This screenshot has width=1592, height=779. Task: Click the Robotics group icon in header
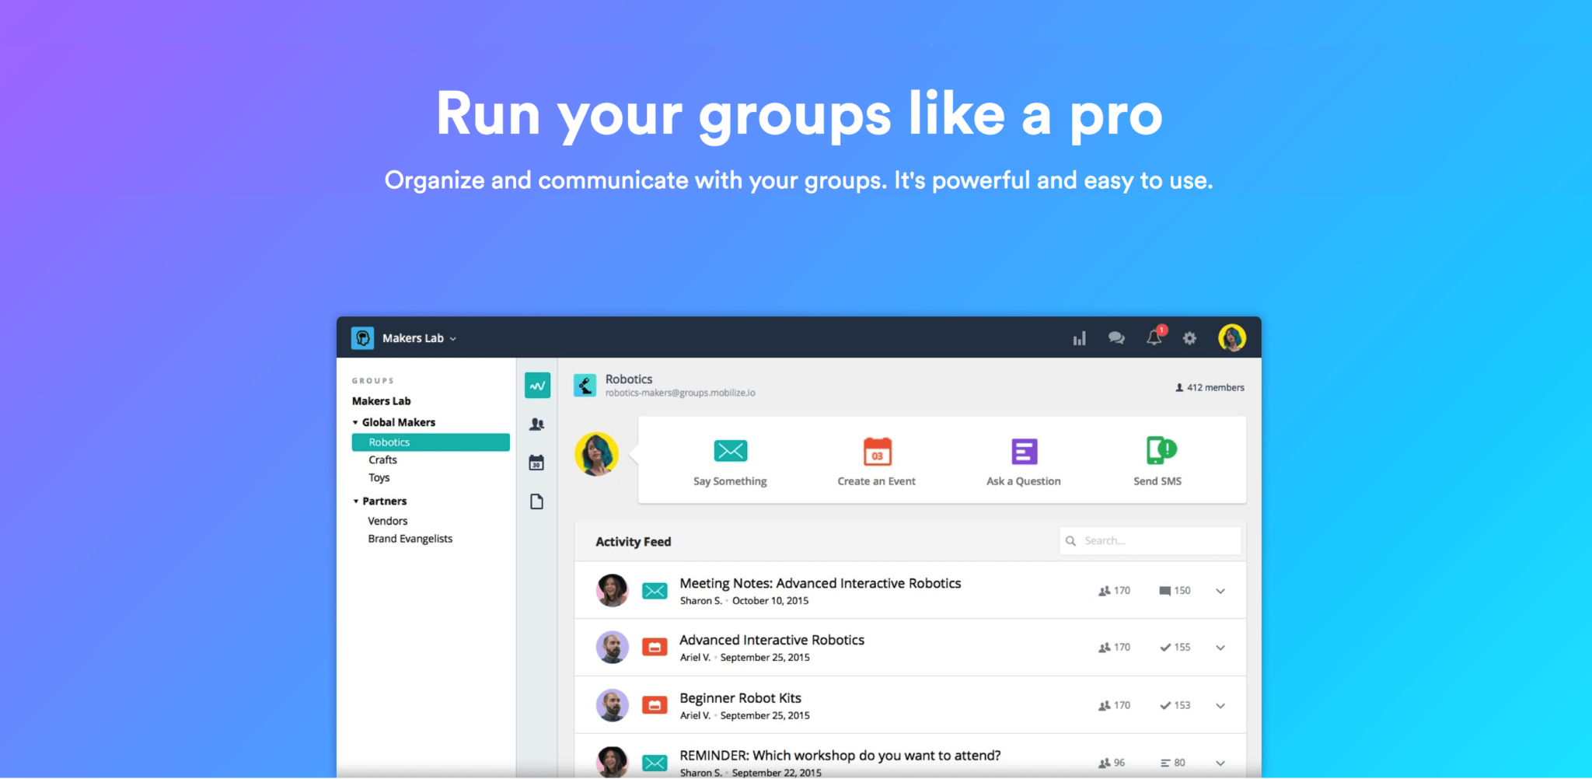585,385
